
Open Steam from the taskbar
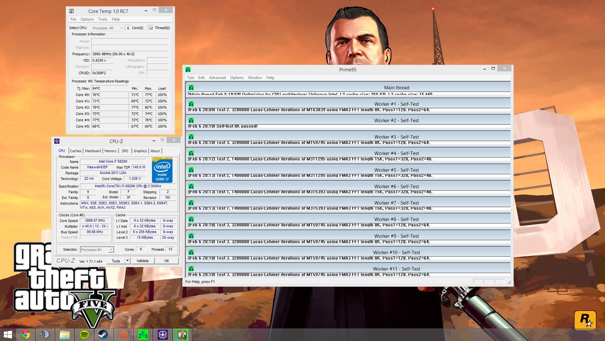pyautogui.click(x=103, y=335)
